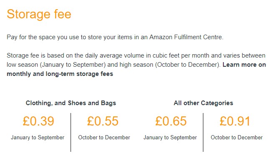Click the 'monthly and long-term storage fees' bold text
Image resolution: width=276 pixels, height=161 pixels.
click(60, 74)
